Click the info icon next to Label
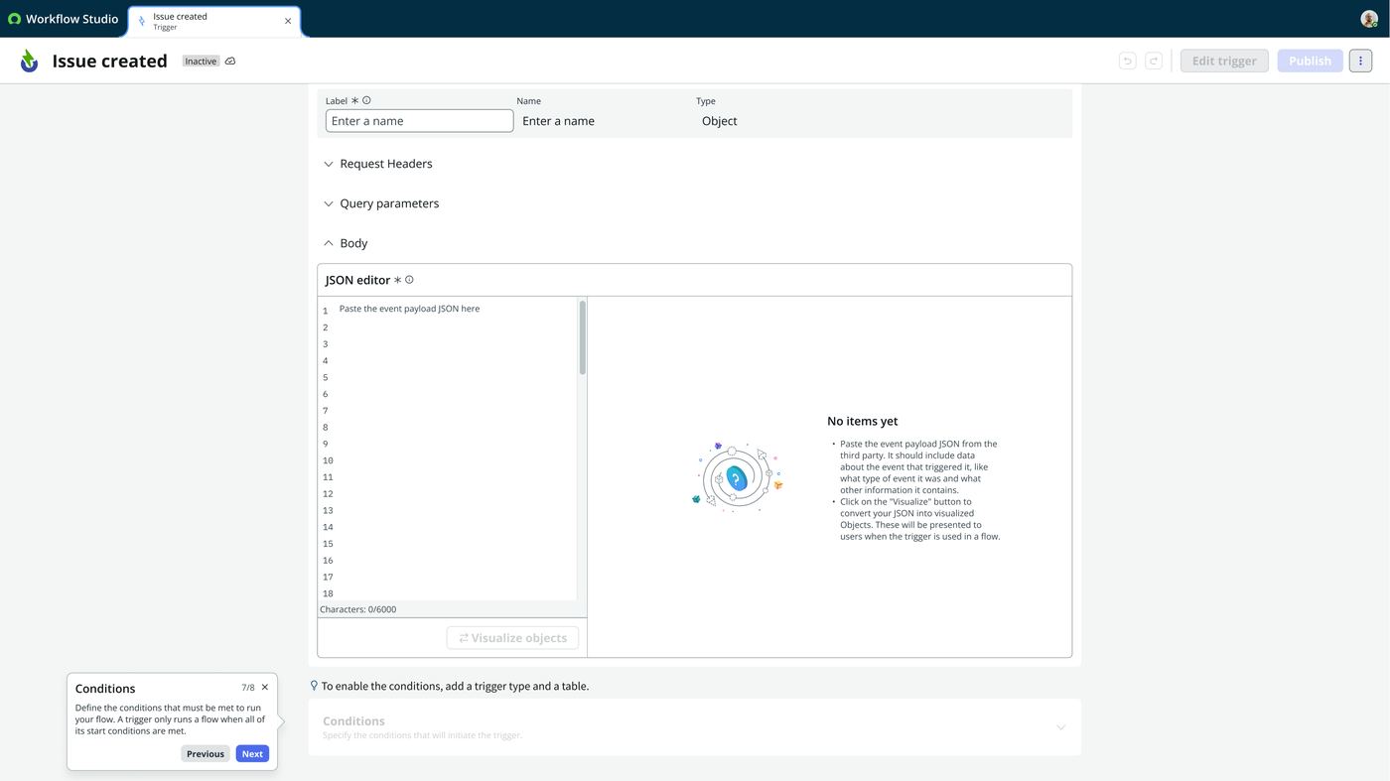 [x=366, y=100]
